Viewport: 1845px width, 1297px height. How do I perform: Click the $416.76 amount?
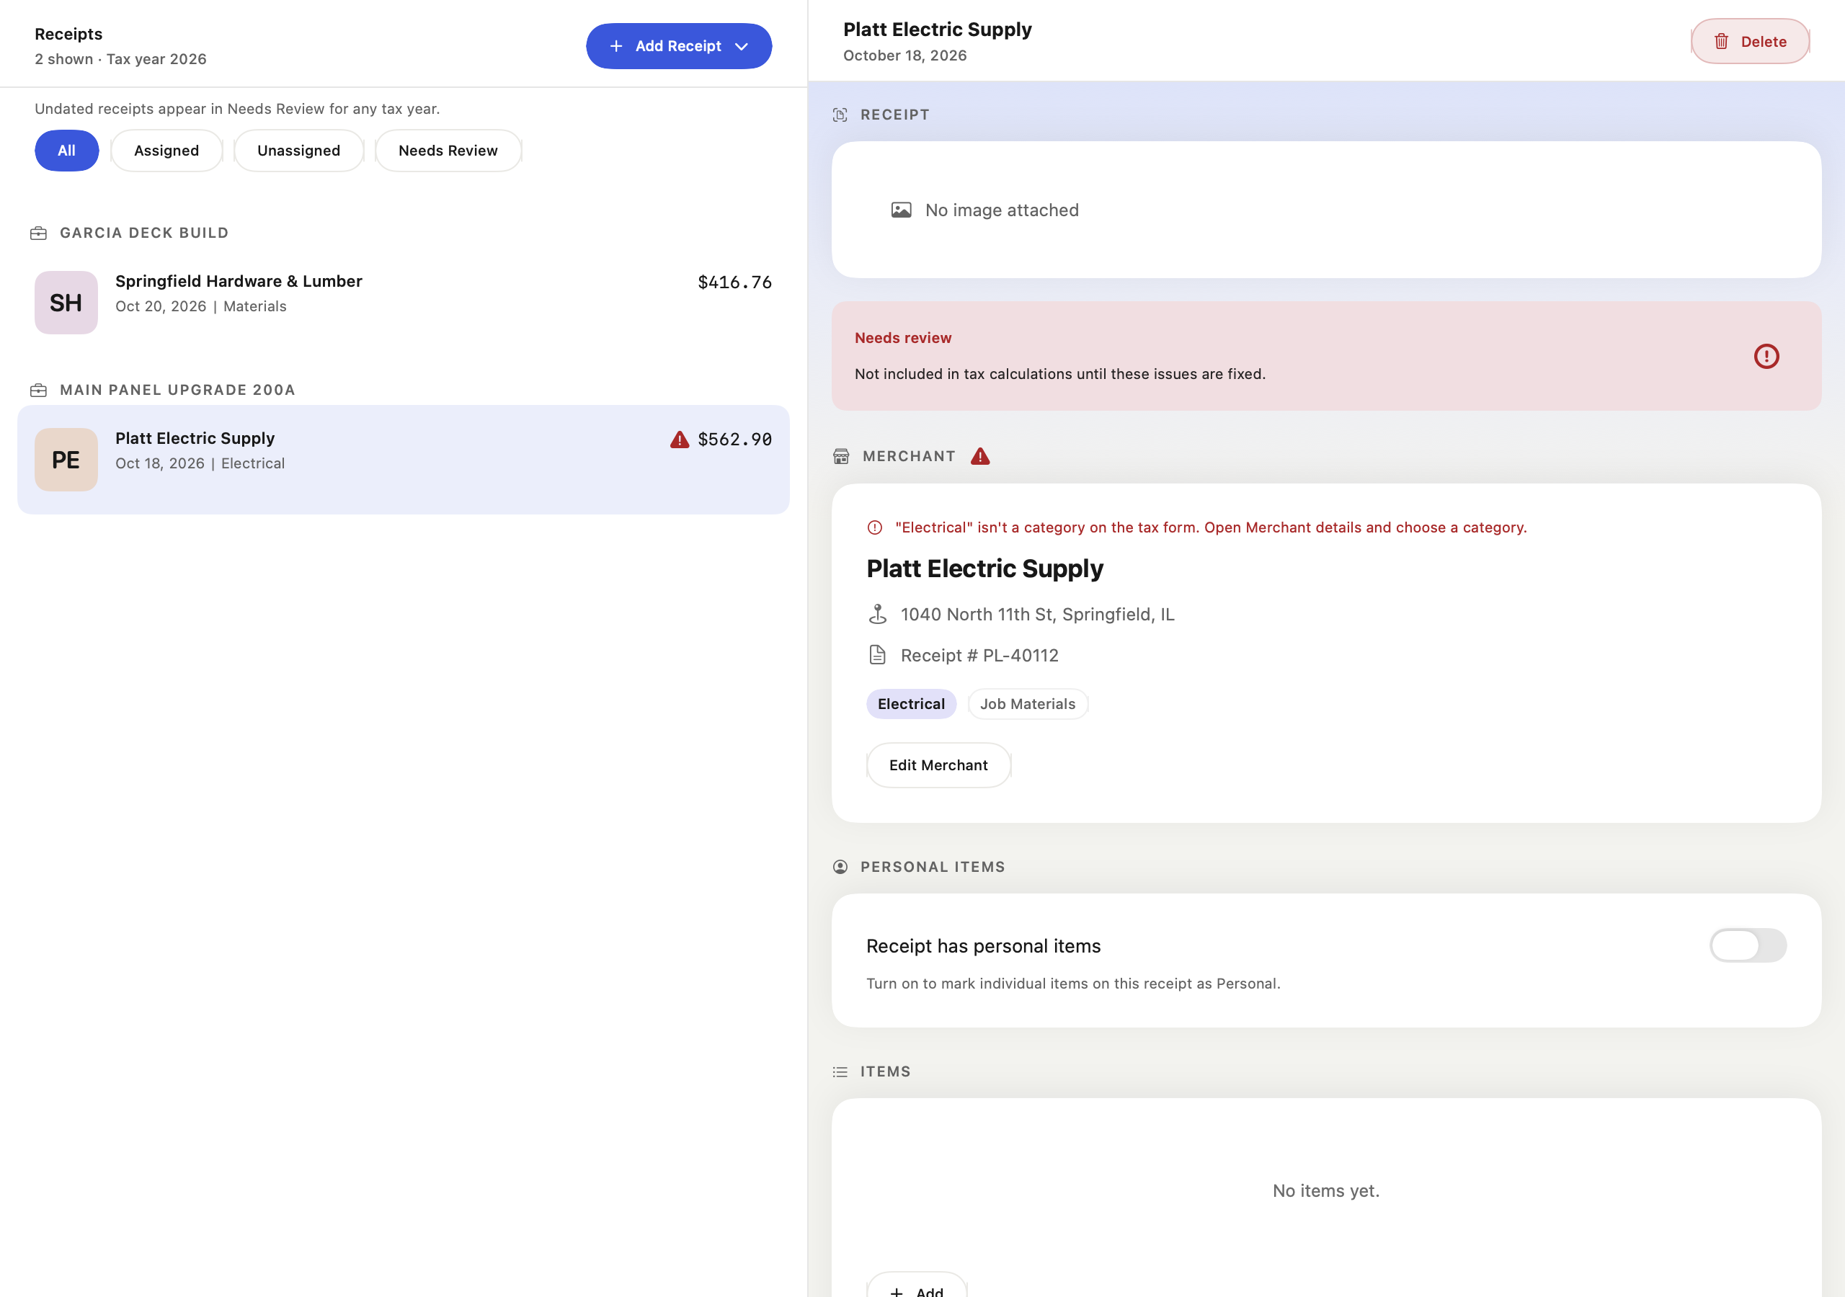click(x=734, y=283)
